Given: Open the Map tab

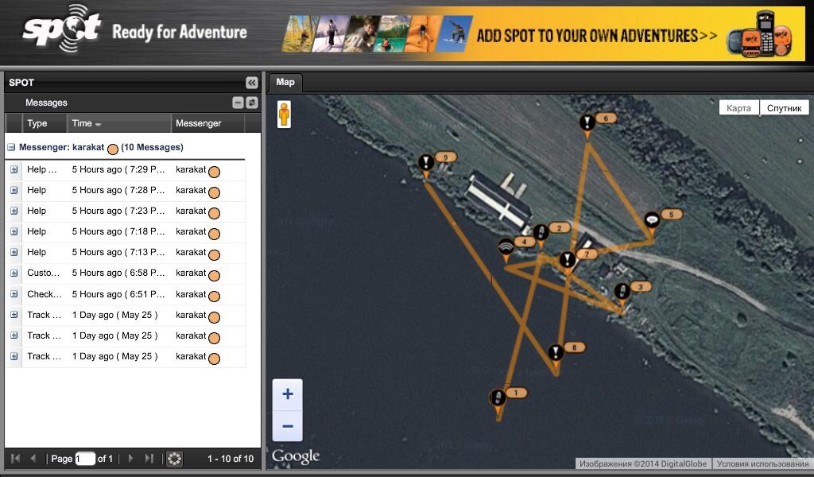Looking at the screenshot, I should 285,83.
